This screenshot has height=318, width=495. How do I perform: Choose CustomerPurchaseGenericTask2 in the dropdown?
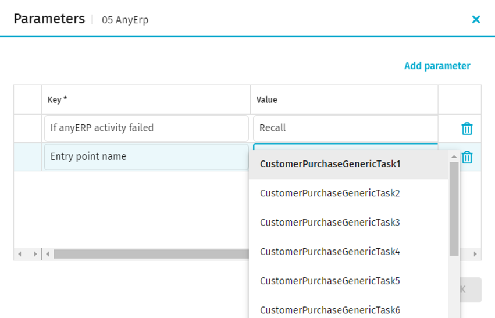[330, 193]
